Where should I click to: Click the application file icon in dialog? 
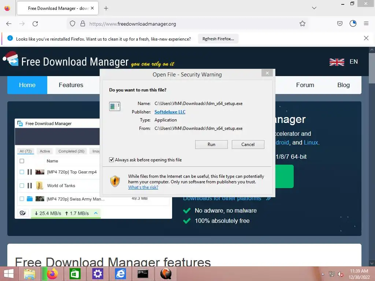115,106
